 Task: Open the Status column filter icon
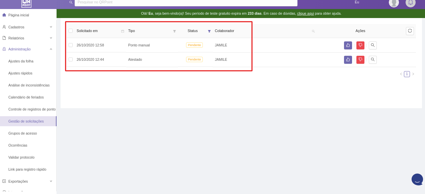209,31
